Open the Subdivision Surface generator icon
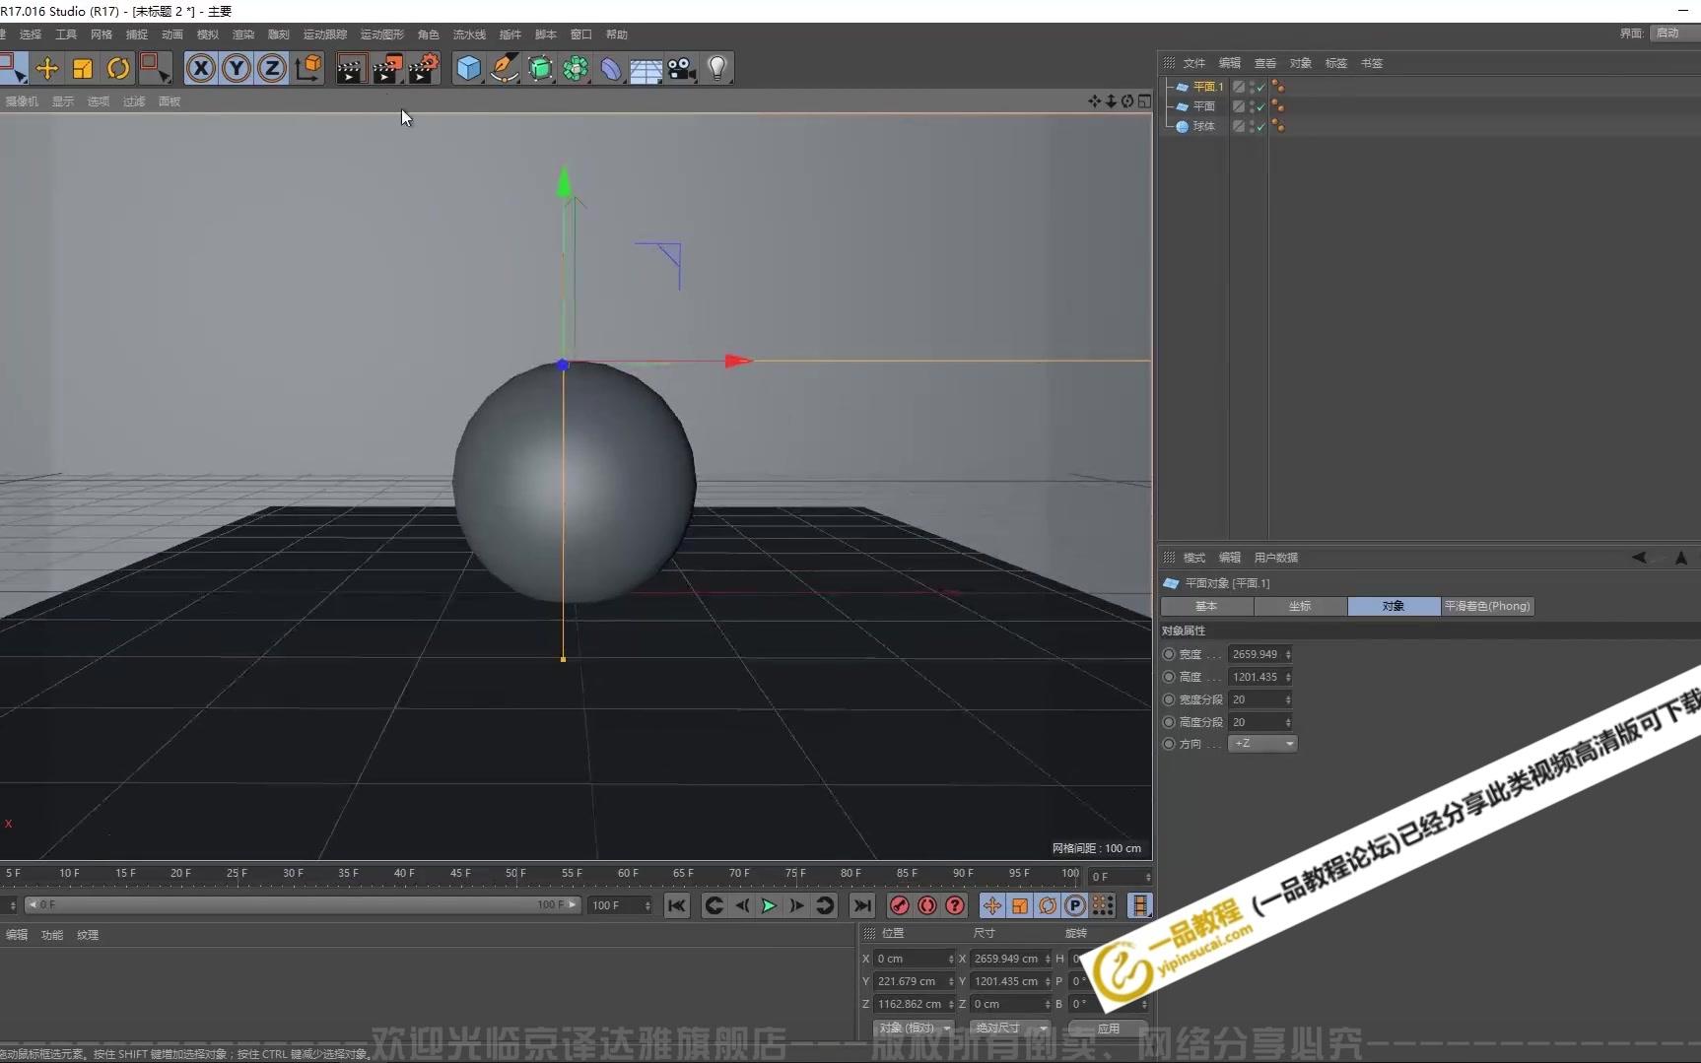 pos(540,68)
